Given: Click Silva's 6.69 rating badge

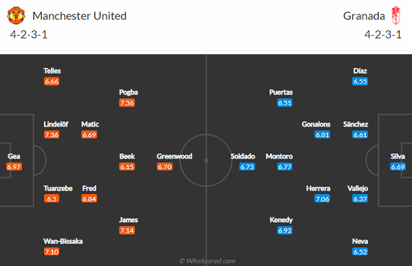Looking at the screenshot, I should 398,167.
